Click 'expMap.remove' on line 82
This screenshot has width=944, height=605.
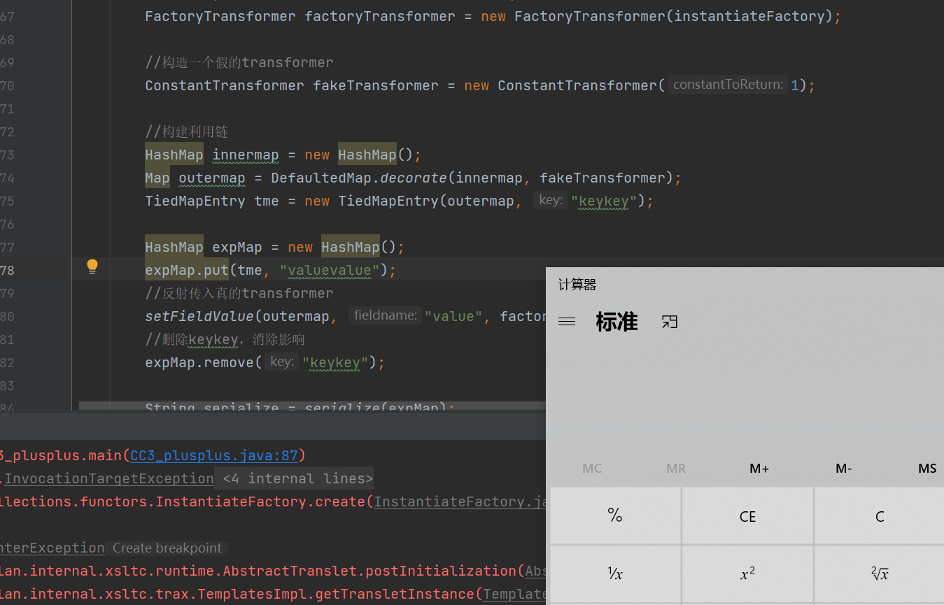point(199,362)
